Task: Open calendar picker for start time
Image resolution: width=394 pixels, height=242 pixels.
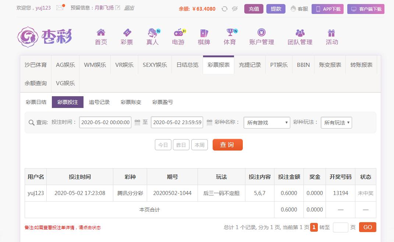Action: tap(137, 122)
